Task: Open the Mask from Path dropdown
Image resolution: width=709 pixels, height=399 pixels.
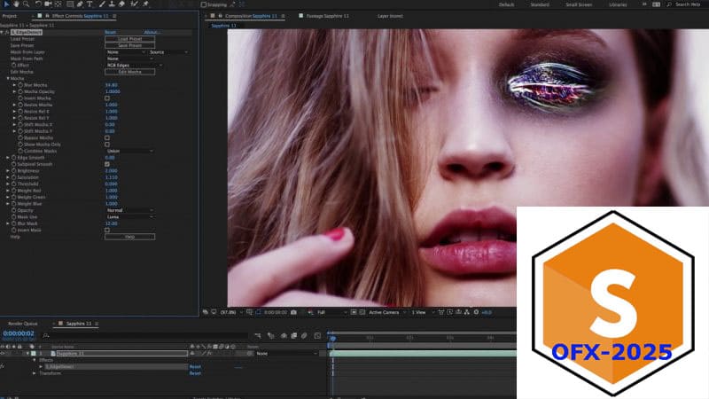Action: tap(129, 59)
